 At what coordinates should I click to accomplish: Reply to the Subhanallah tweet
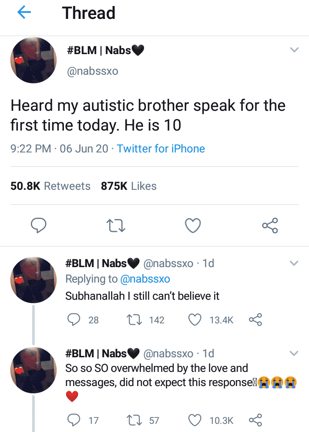pos(74,319)
